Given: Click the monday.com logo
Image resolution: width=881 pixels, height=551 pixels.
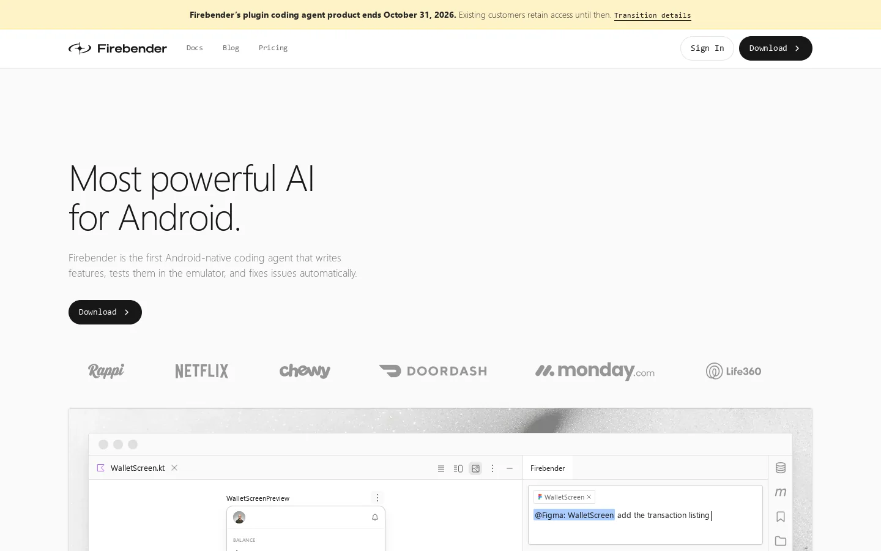Looking at the screenshot, I should coord(595,371).
